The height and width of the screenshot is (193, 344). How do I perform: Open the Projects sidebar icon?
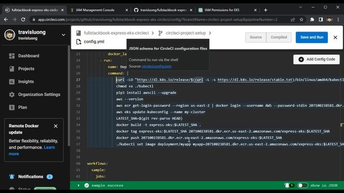point(12,69)
